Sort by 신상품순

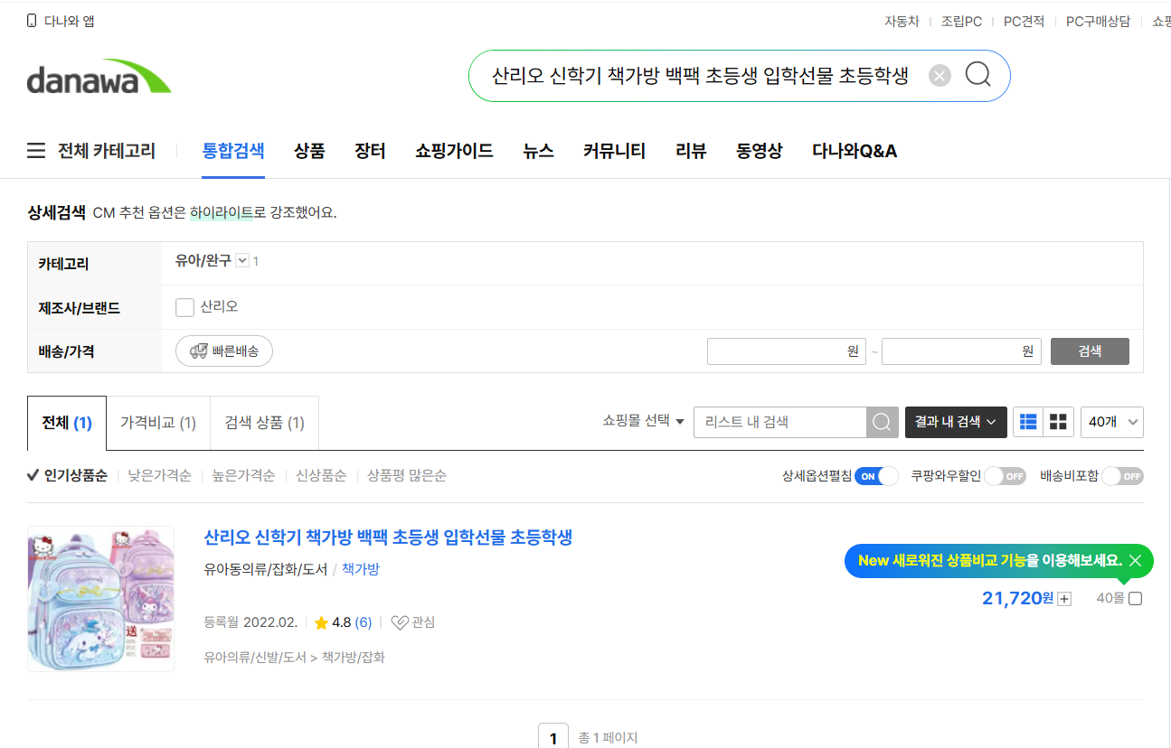tap(321, 475)
